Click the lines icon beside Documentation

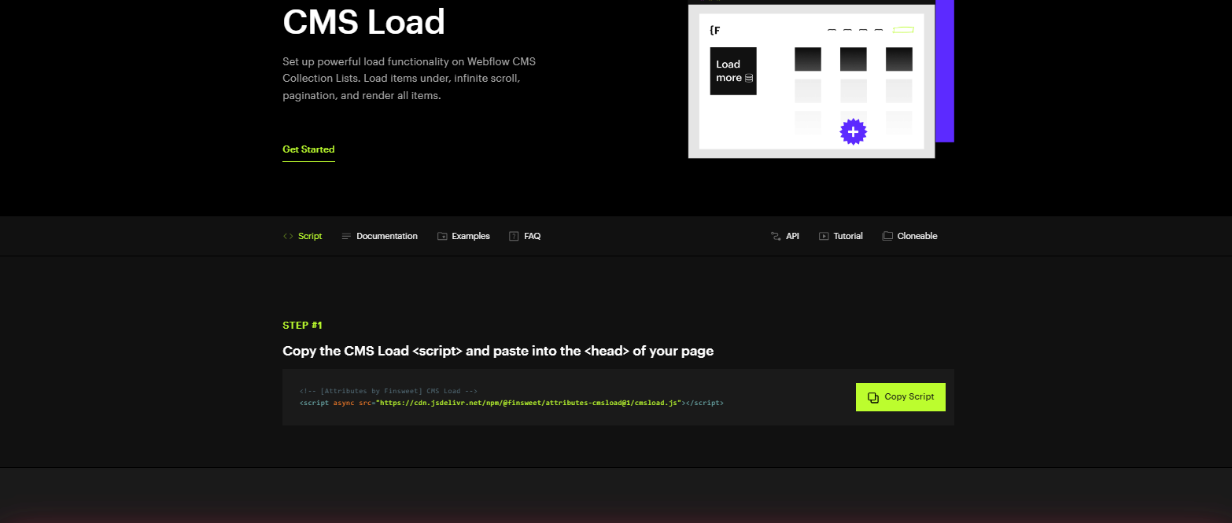(x=346, y=236)
